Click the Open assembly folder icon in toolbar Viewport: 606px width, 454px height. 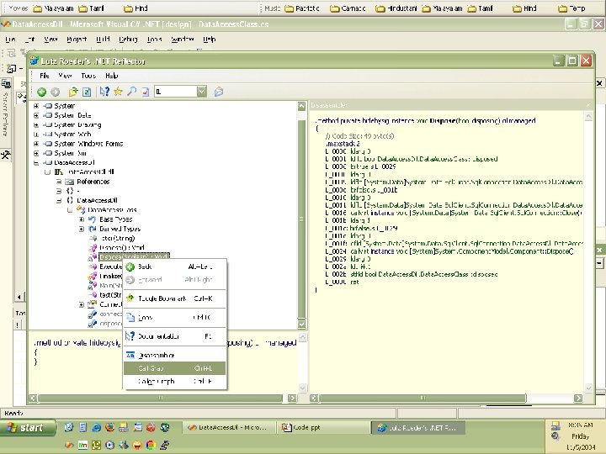pos(73,92)
